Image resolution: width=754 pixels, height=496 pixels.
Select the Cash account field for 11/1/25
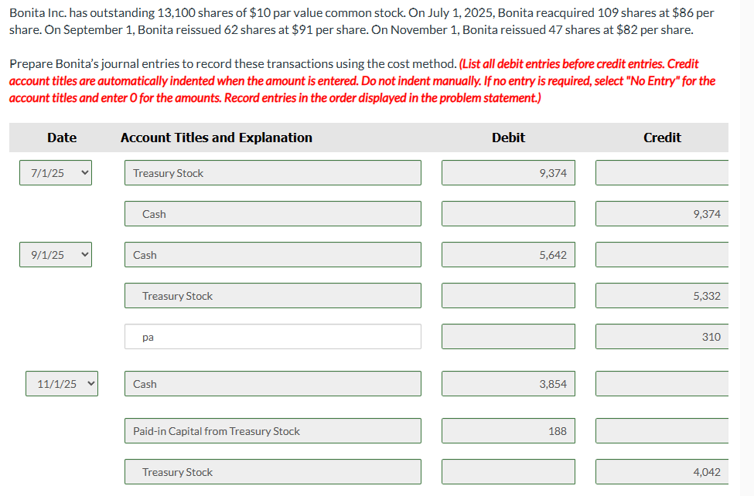273,383
